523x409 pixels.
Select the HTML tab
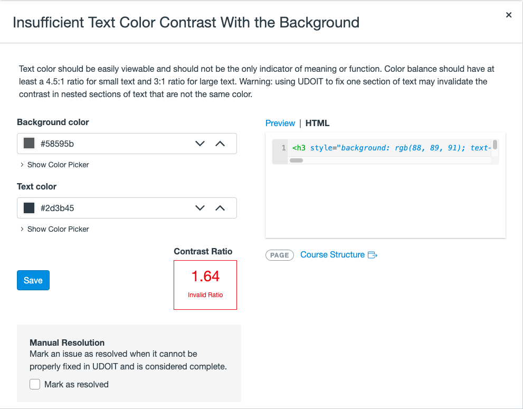[x=317, y=123]
